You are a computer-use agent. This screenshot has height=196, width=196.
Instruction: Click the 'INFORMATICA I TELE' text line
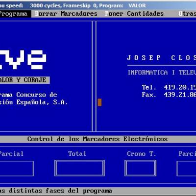point(162,73)
